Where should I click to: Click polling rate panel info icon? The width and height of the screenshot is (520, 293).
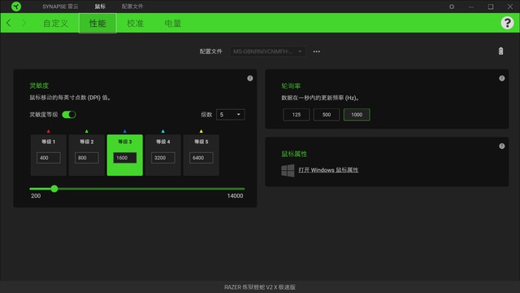(502, 78)
